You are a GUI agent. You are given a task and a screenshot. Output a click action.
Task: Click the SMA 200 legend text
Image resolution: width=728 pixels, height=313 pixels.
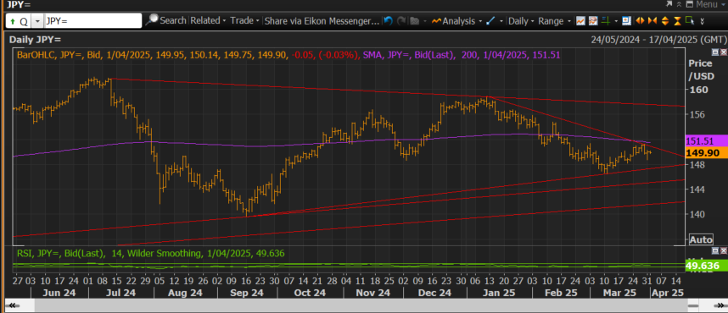462,55
